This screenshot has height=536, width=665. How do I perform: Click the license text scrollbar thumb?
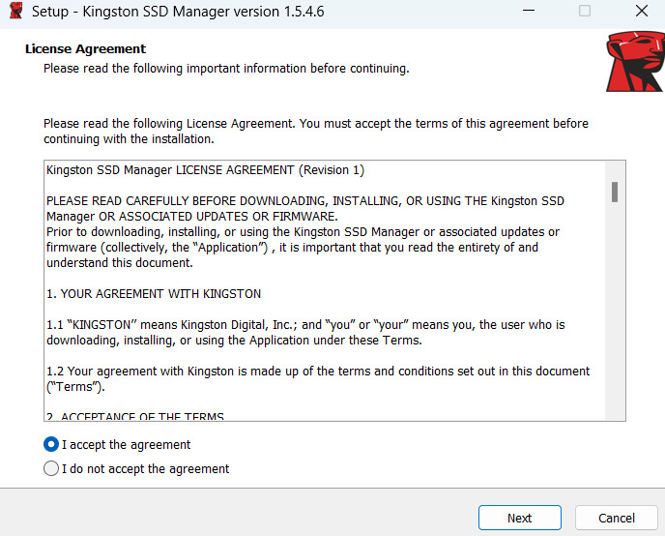click(x=615, y=192)
